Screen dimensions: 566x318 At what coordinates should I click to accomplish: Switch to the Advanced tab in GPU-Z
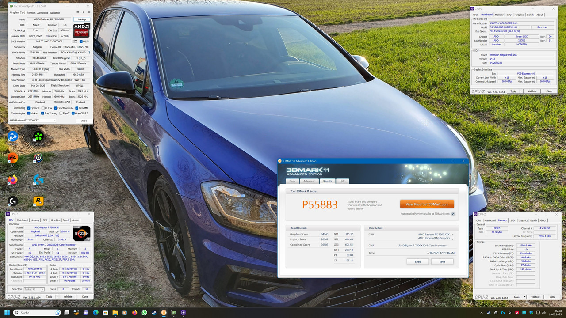click(x=42, y=13)
